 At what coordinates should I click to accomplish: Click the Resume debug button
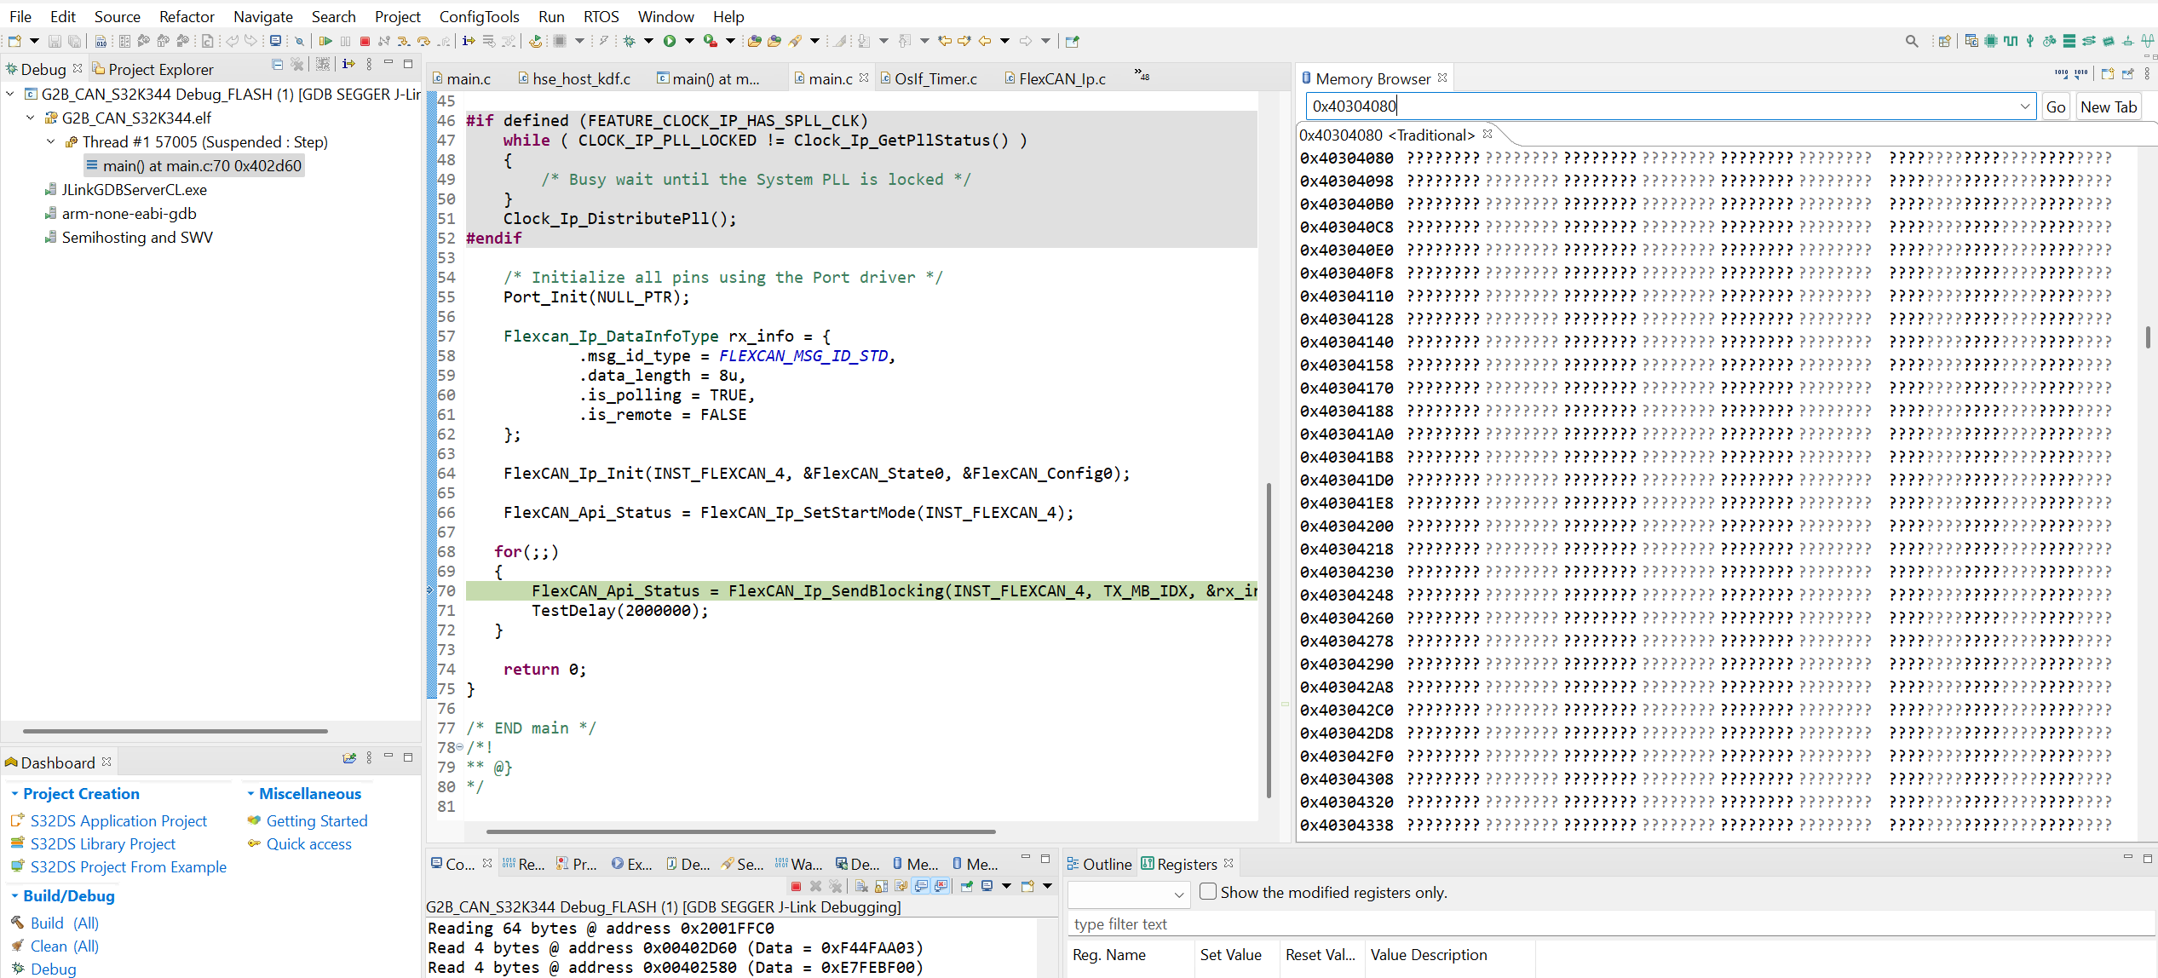click(325, 41)
